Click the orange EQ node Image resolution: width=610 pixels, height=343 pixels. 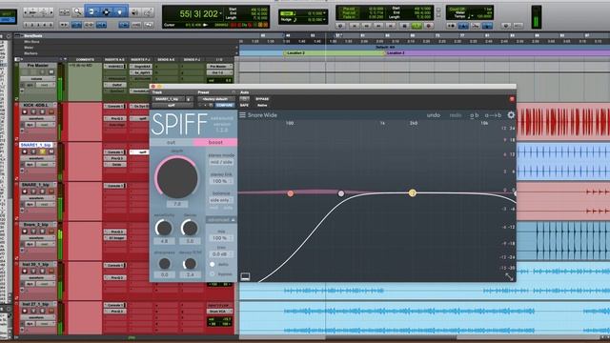pyautogui.click(x=290, y=193)
